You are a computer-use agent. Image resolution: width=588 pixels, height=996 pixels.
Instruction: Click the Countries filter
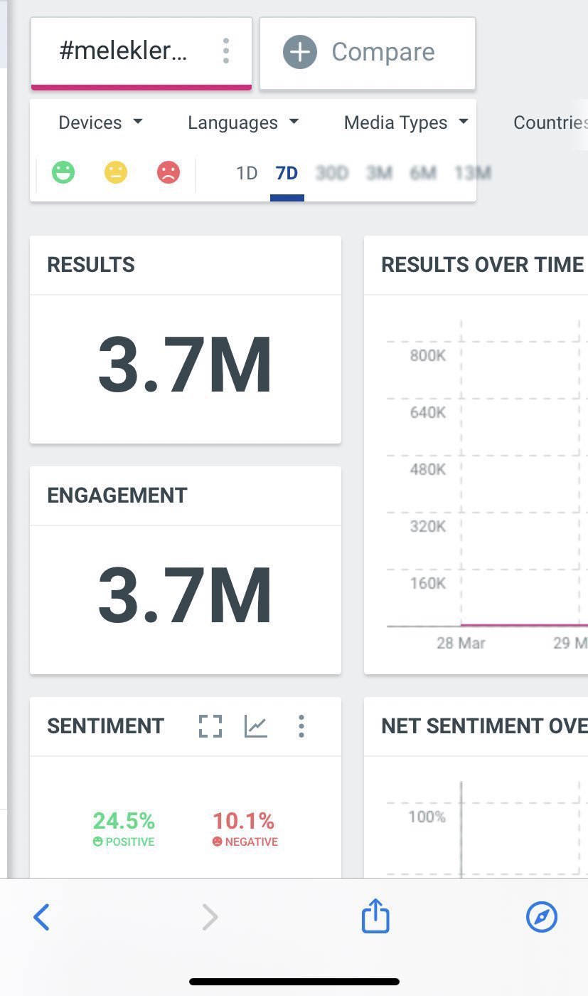pyautogui.click(x=550, y=122)
